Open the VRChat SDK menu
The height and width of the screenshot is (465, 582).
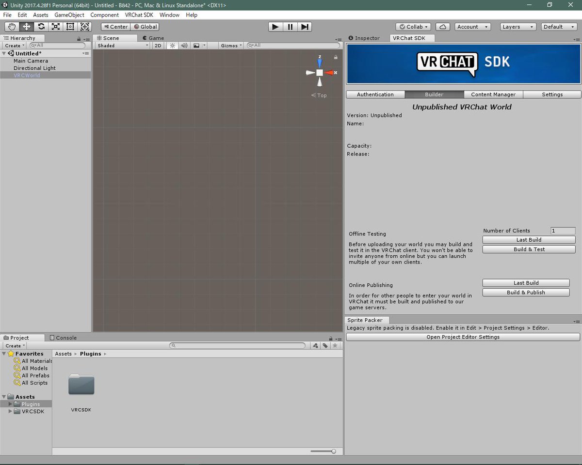(x=139, y=15)
